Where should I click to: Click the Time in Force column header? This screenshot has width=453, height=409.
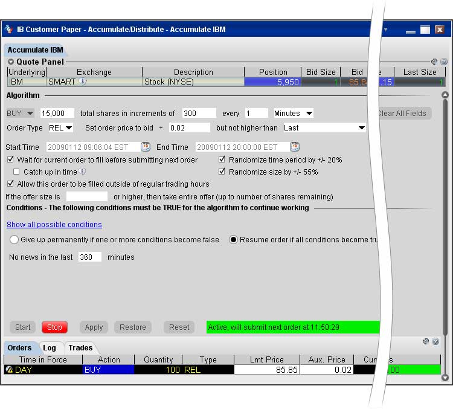tap(43, 359)
